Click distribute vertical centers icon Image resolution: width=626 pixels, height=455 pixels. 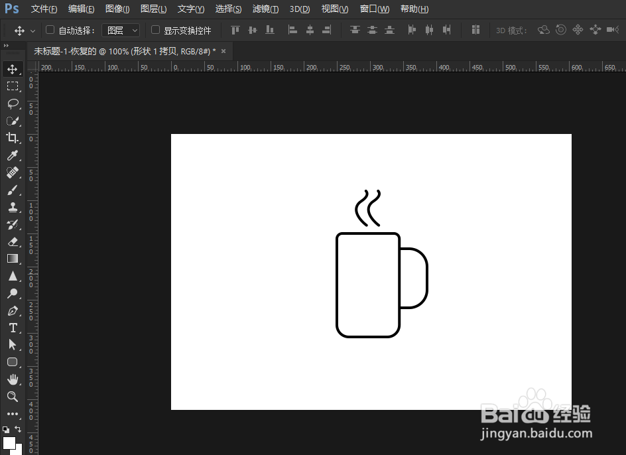tap(372, 30)
